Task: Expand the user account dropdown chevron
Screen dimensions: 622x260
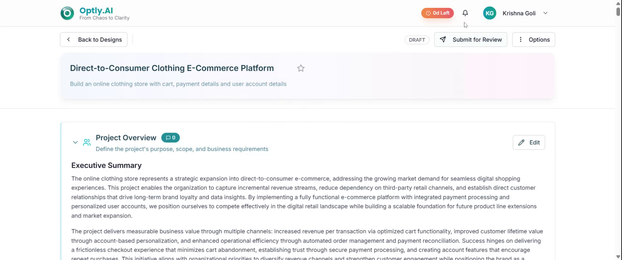Action: (x=545, y=13)
